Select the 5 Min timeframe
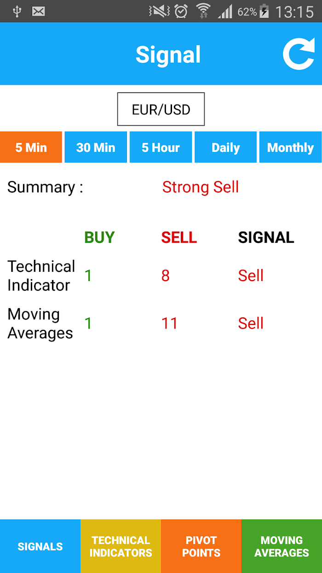322x573 pixels. pyautogui.click(x=31, y=147)
